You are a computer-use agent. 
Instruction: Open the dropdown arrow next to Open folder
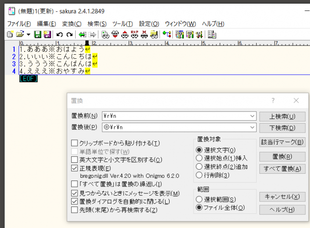tap(28, 34)
